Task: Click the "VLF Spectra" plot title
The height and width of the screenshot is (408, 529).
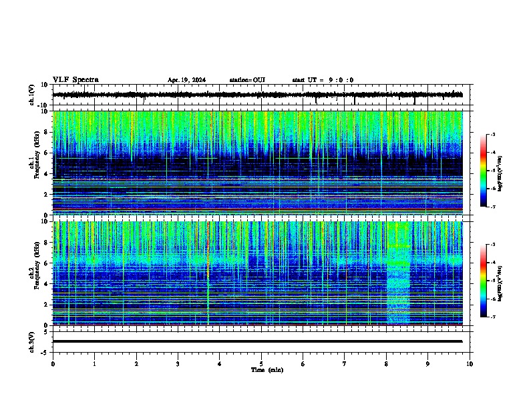Action: (x=75, y=80)
